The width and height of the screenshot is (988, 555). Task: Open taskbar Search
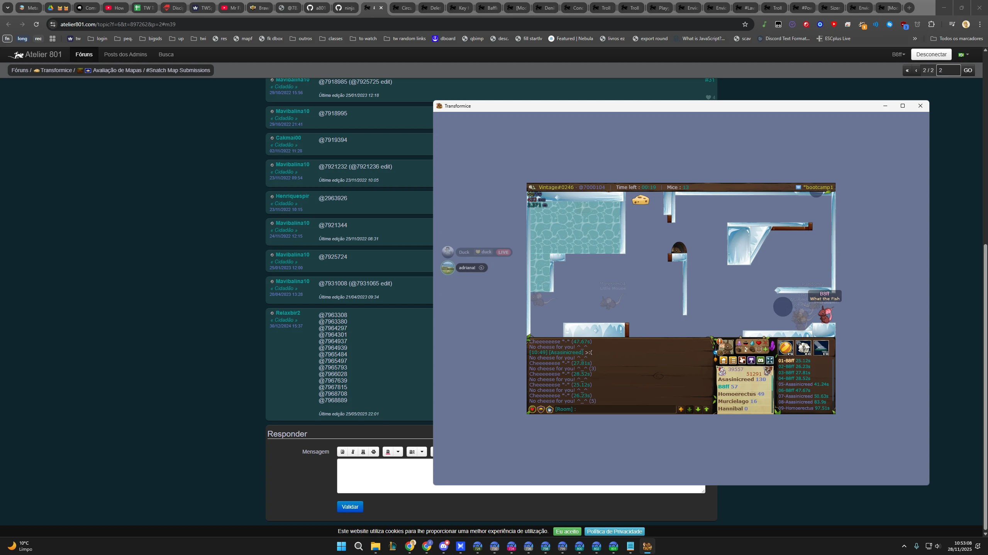tap(359, 546)
